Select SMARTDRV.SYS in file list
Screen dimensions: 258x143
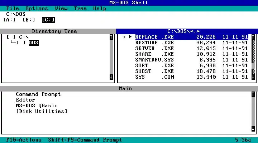(x=192, y=60)
